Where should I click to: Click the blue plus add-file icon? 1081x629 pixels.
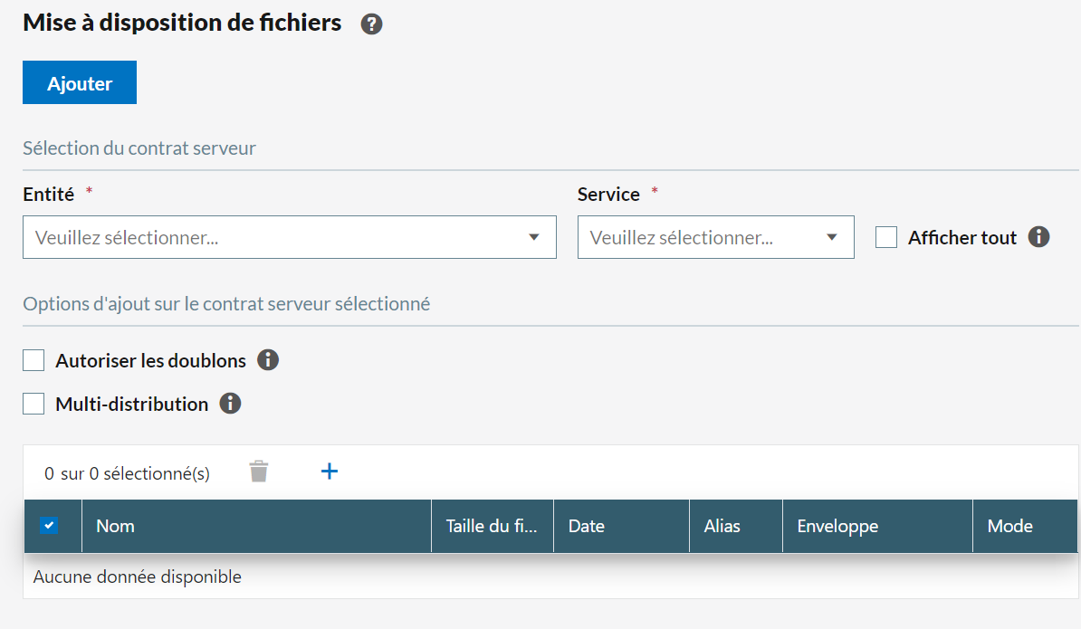(x=330, y=471)
